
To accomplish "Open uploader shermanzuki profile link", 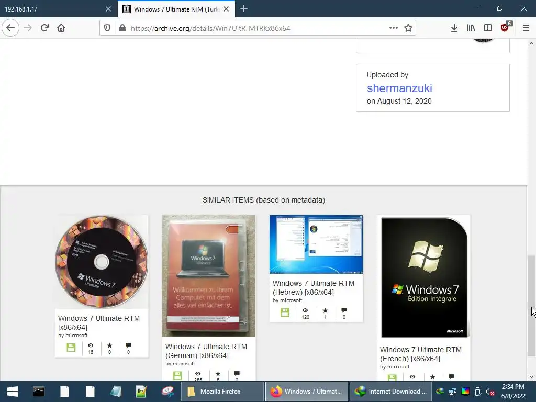I will (399, 88).
